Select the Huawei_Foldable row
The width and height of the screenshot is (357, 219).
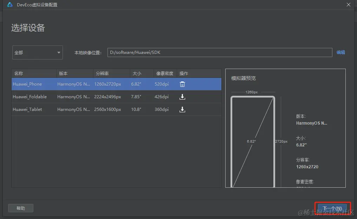pos(116,97)
